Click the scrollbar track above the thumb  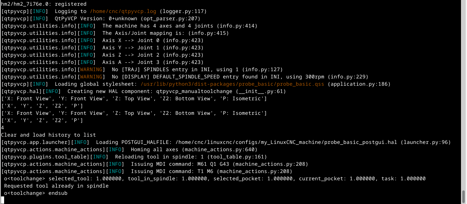[x=464, y=95]
